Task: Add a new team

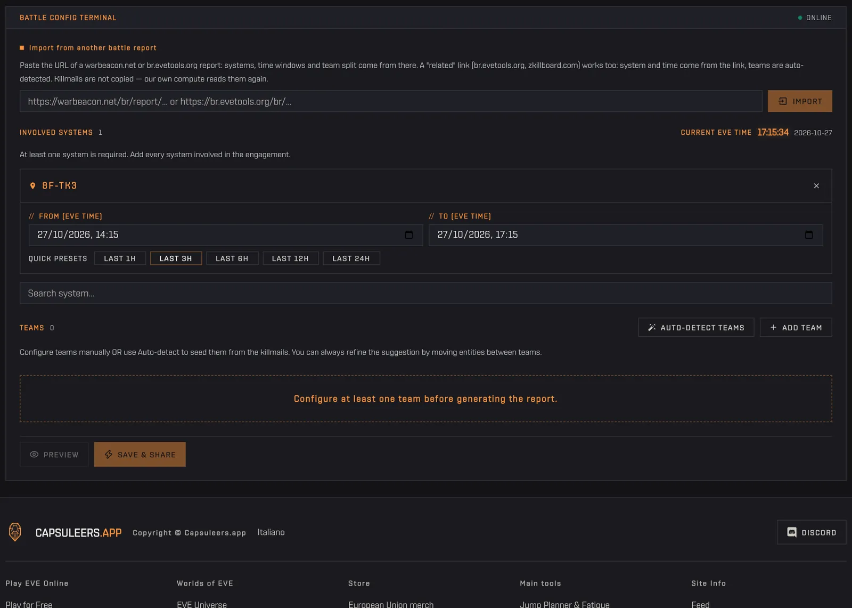Action: 796,328
